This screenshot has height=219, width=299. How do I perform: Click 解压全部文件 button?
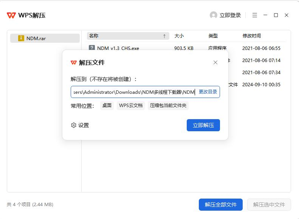pyautogui.click(x=221, y=205)
